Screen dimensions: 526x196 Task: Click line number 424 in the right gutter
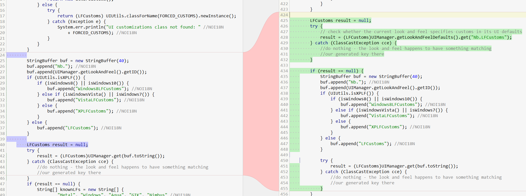pyautogui.click(x=284, y=15)
